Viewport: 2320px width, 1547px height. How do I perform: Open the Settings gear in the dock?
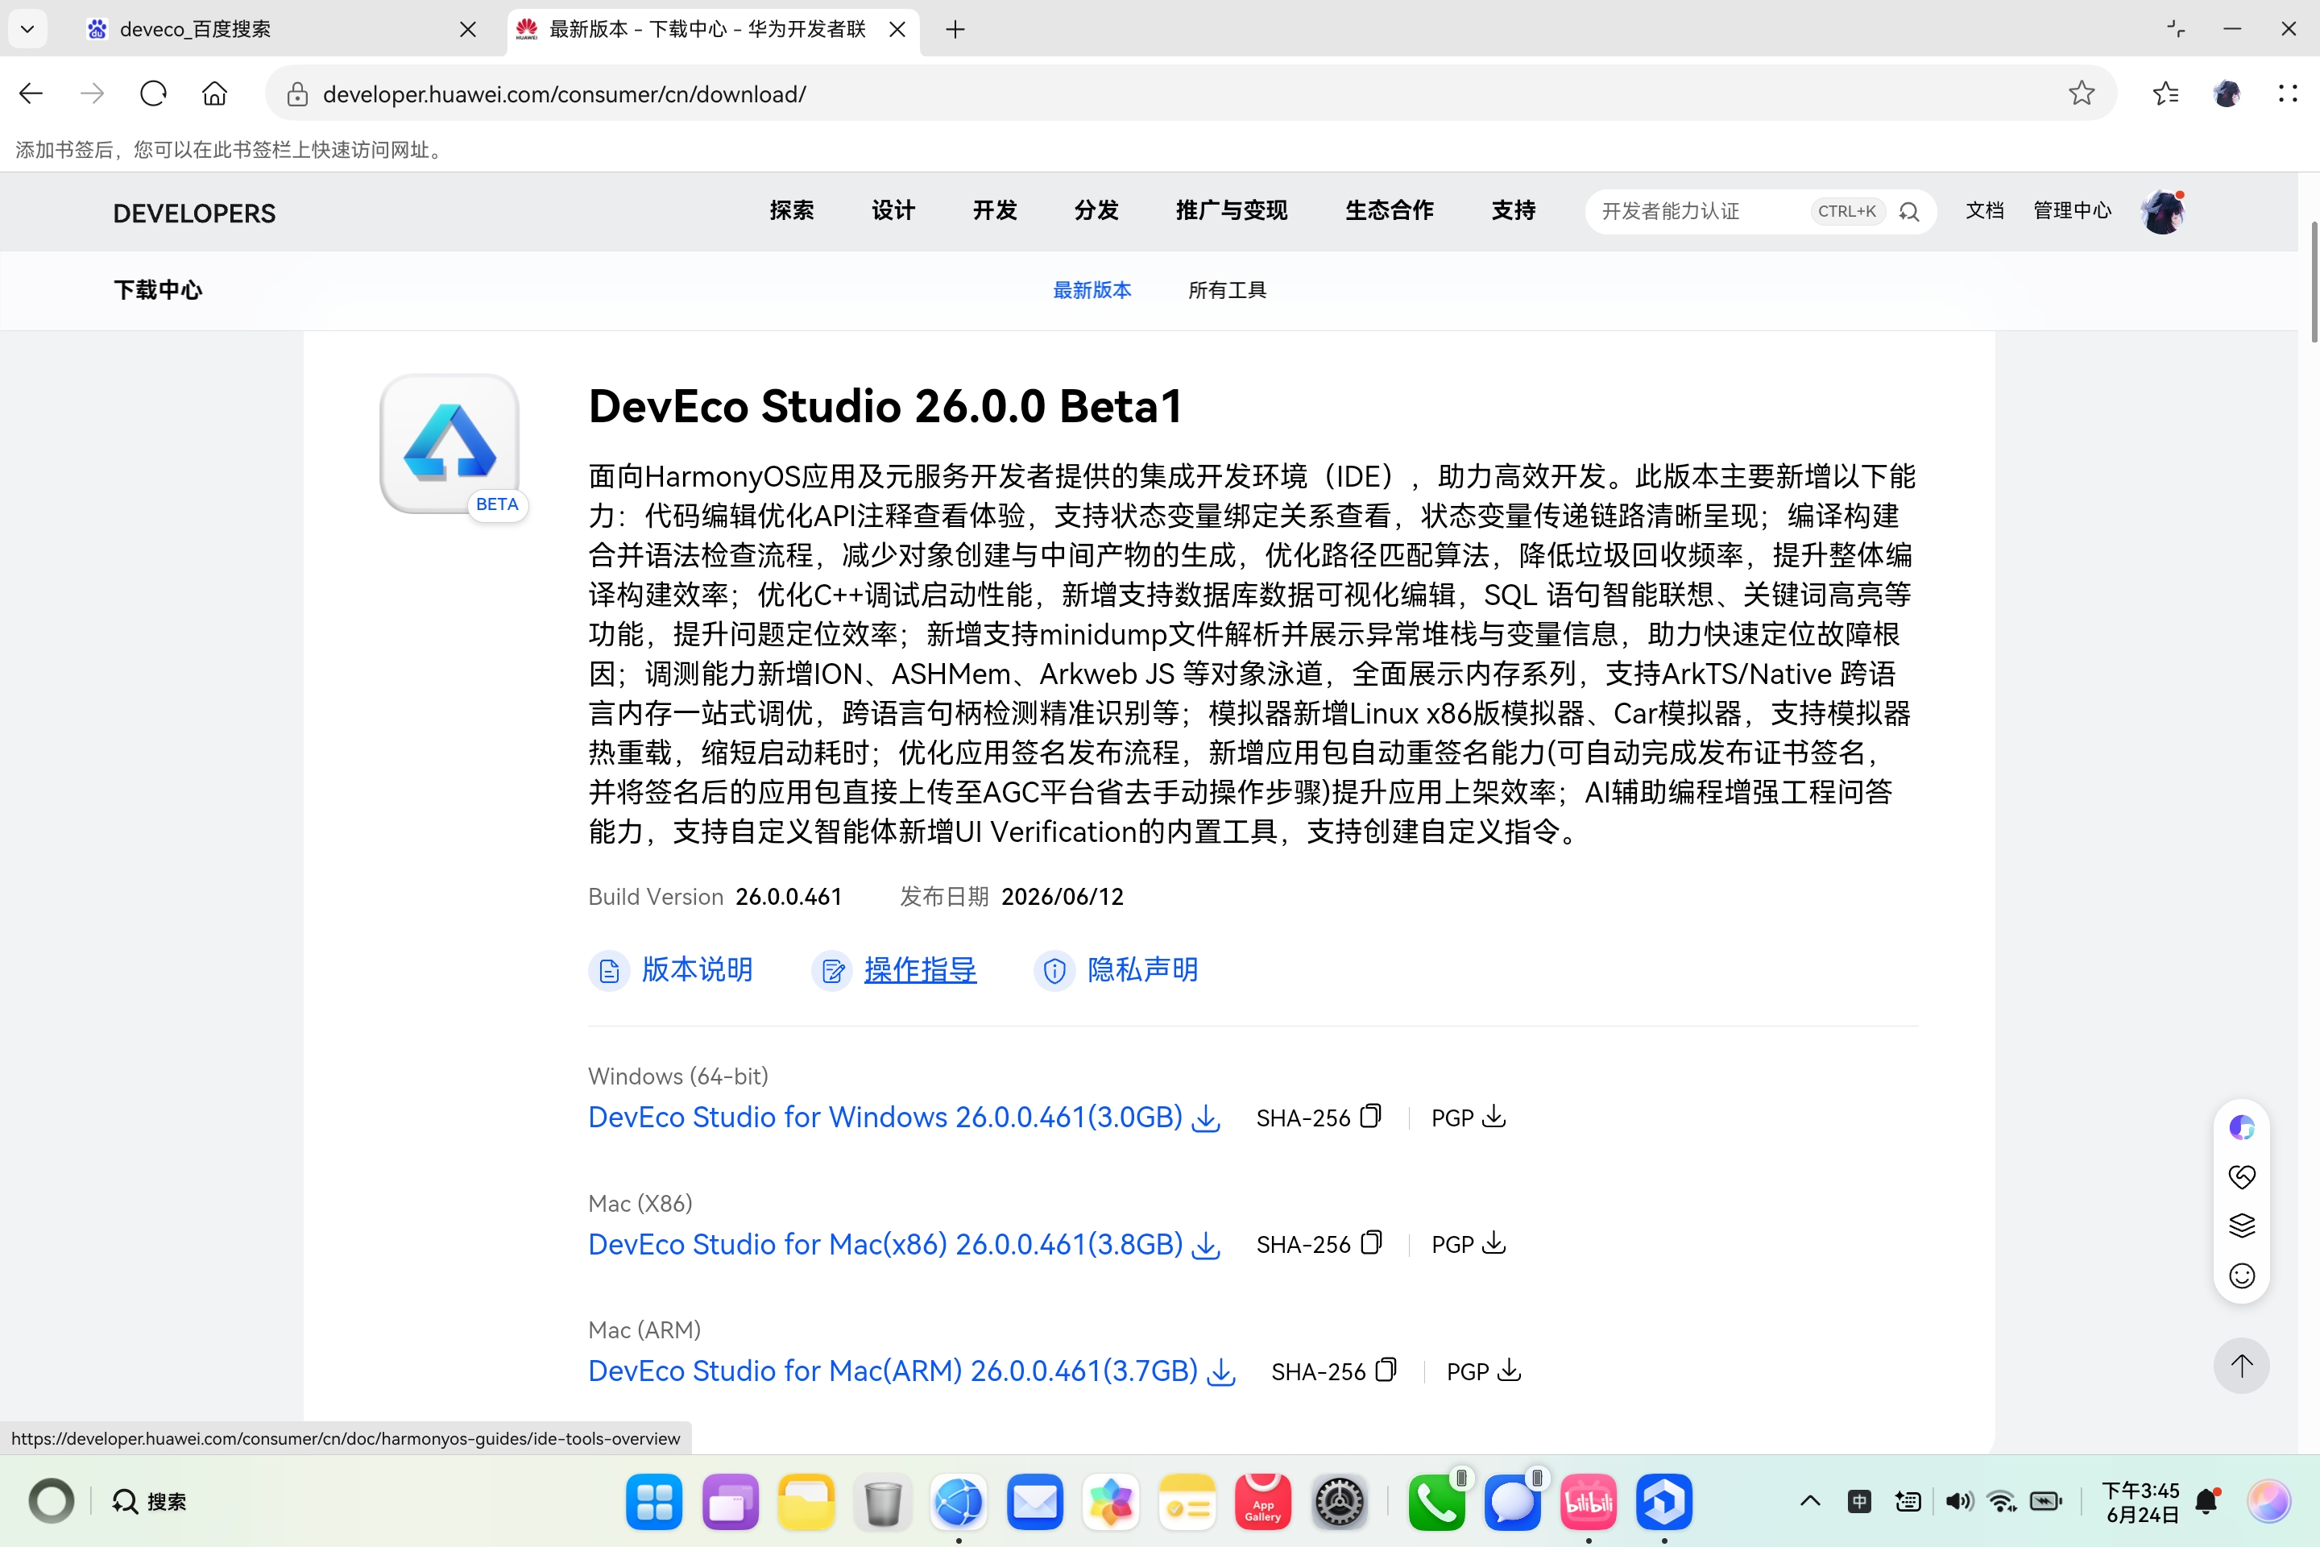[x=1339, y=1502]
